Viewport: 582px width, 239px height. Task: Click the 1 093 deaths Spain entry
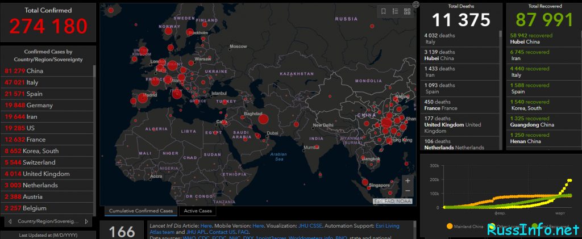(459, 89)
